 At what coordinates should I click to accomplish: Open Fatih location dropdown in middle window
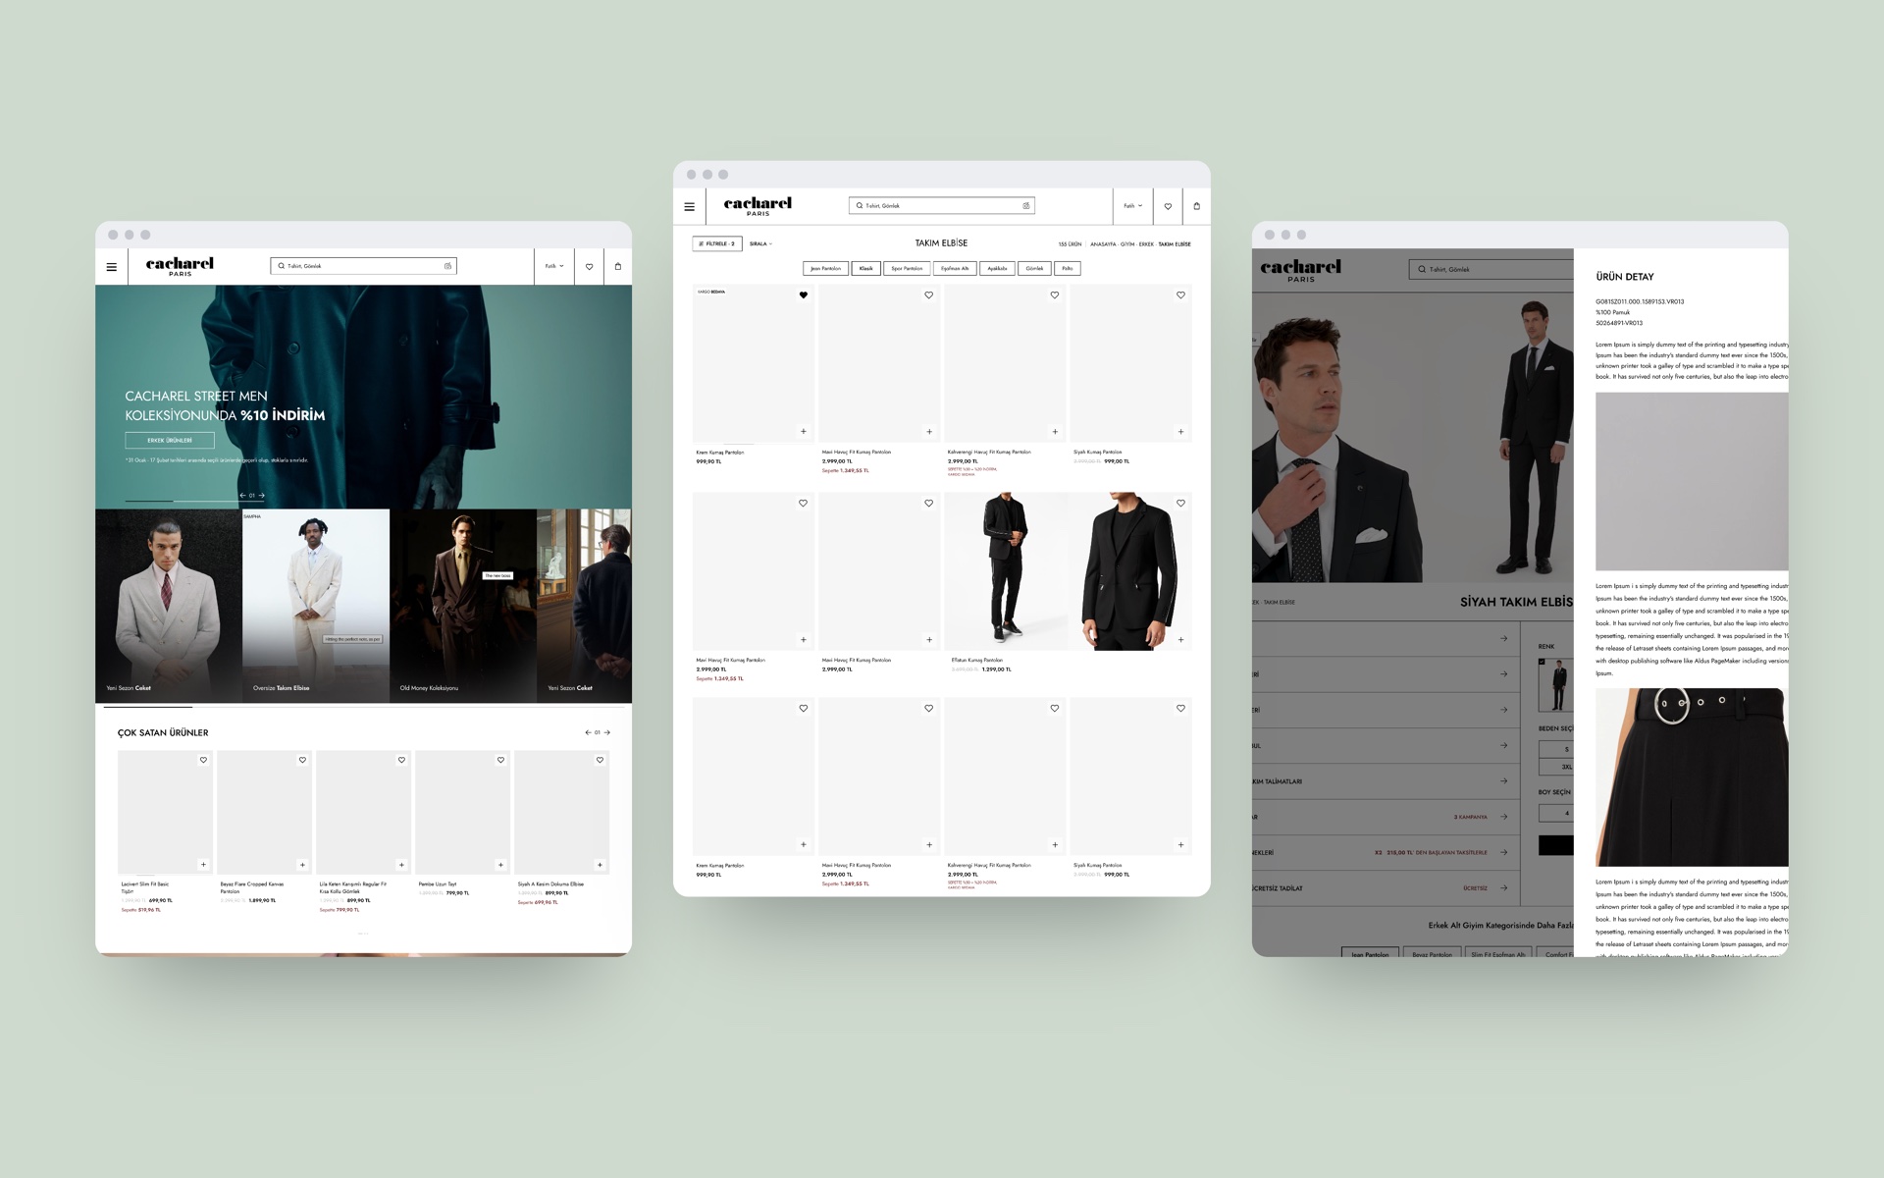1132,206
